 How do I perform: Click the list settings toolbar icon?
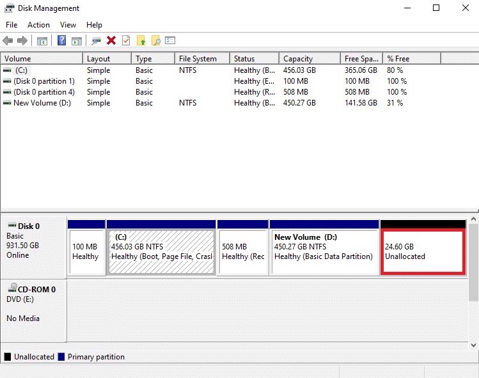click(170, 40)
